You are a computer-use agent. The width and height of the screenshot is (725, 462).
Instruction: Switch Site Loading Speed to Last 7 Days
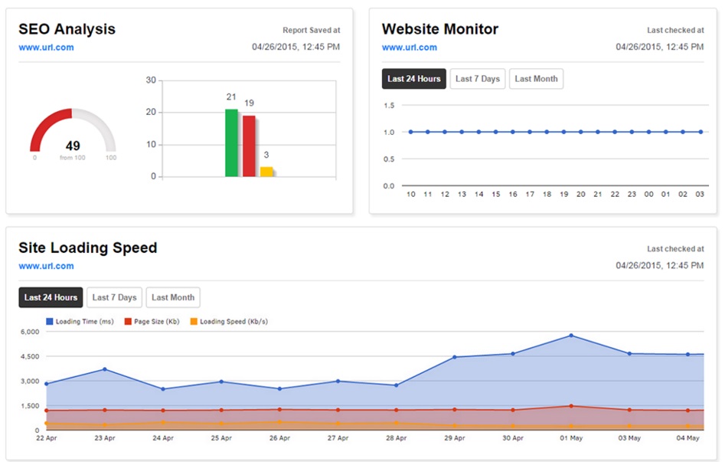[114, 297]
